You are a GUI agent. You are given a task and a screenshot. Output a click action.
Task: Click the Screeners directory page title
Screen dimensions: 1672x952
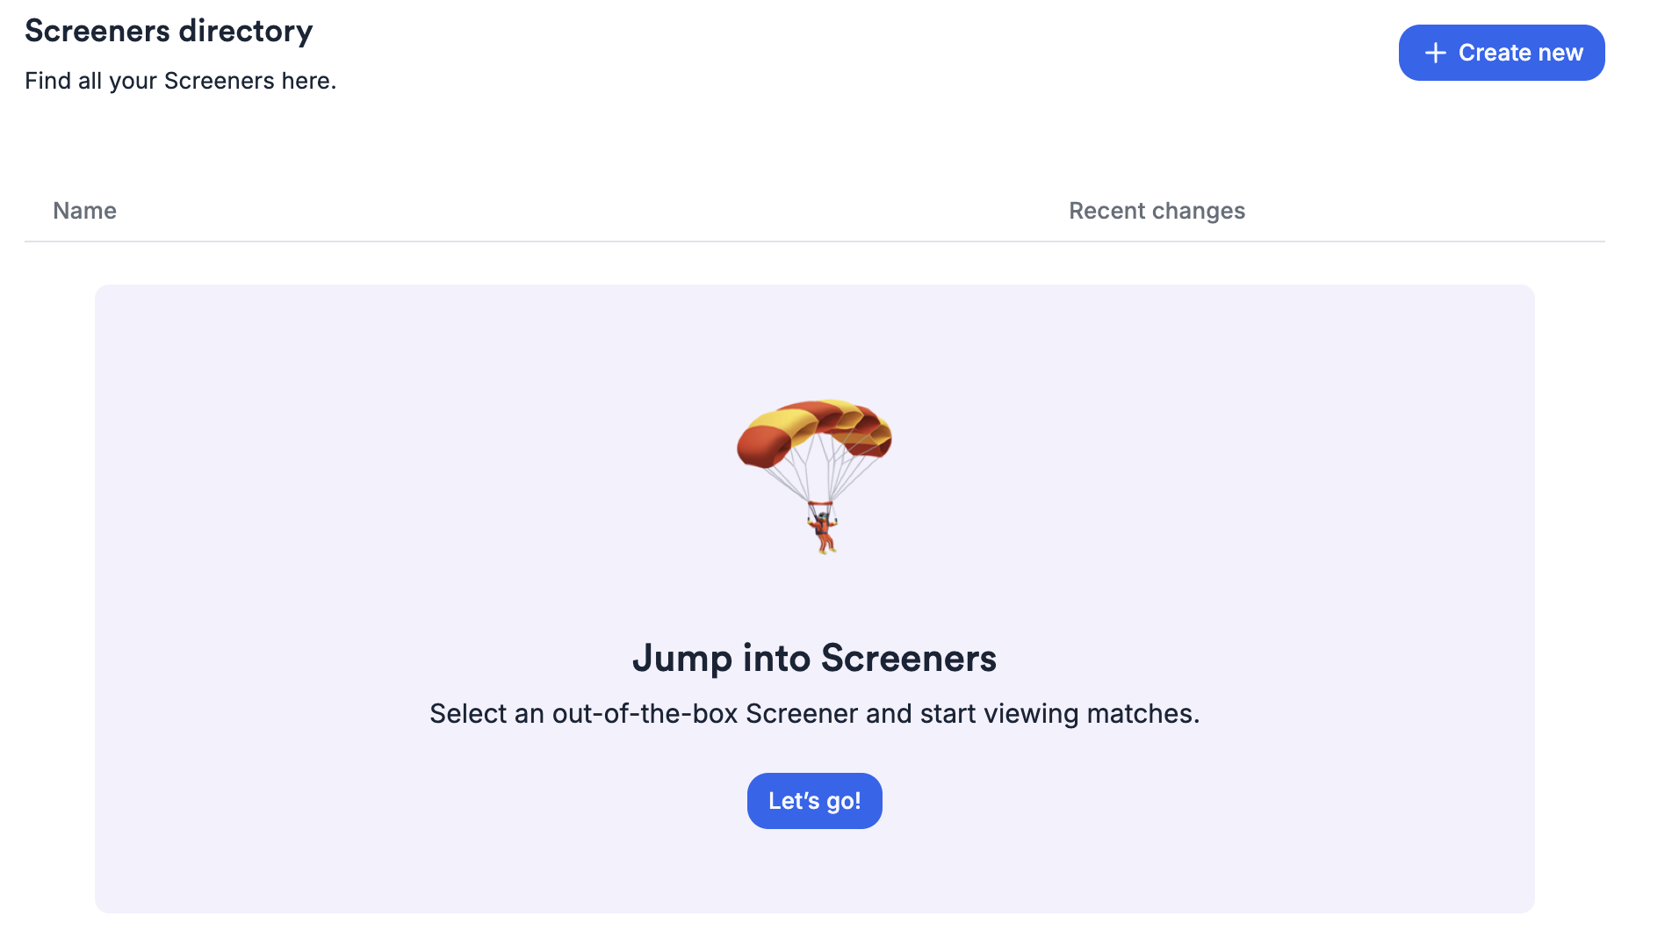coord(169,31)
